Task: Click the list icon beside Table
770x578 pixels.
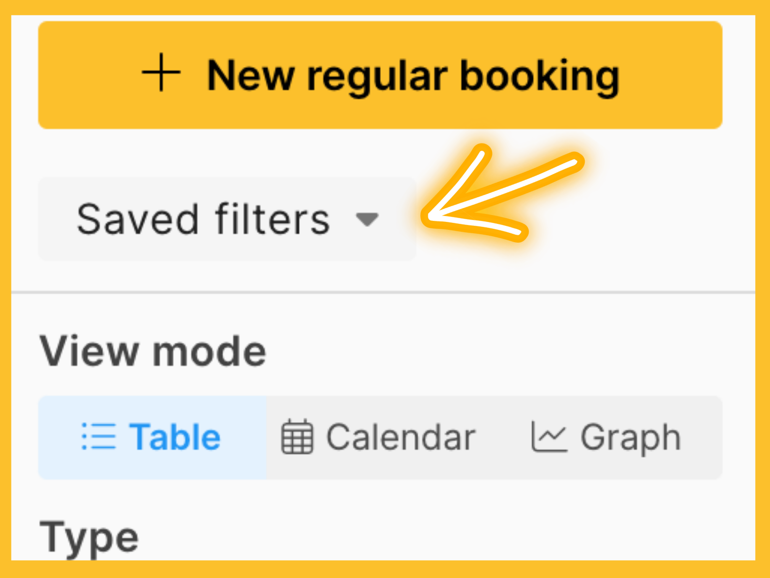Action: coord(99,436)
